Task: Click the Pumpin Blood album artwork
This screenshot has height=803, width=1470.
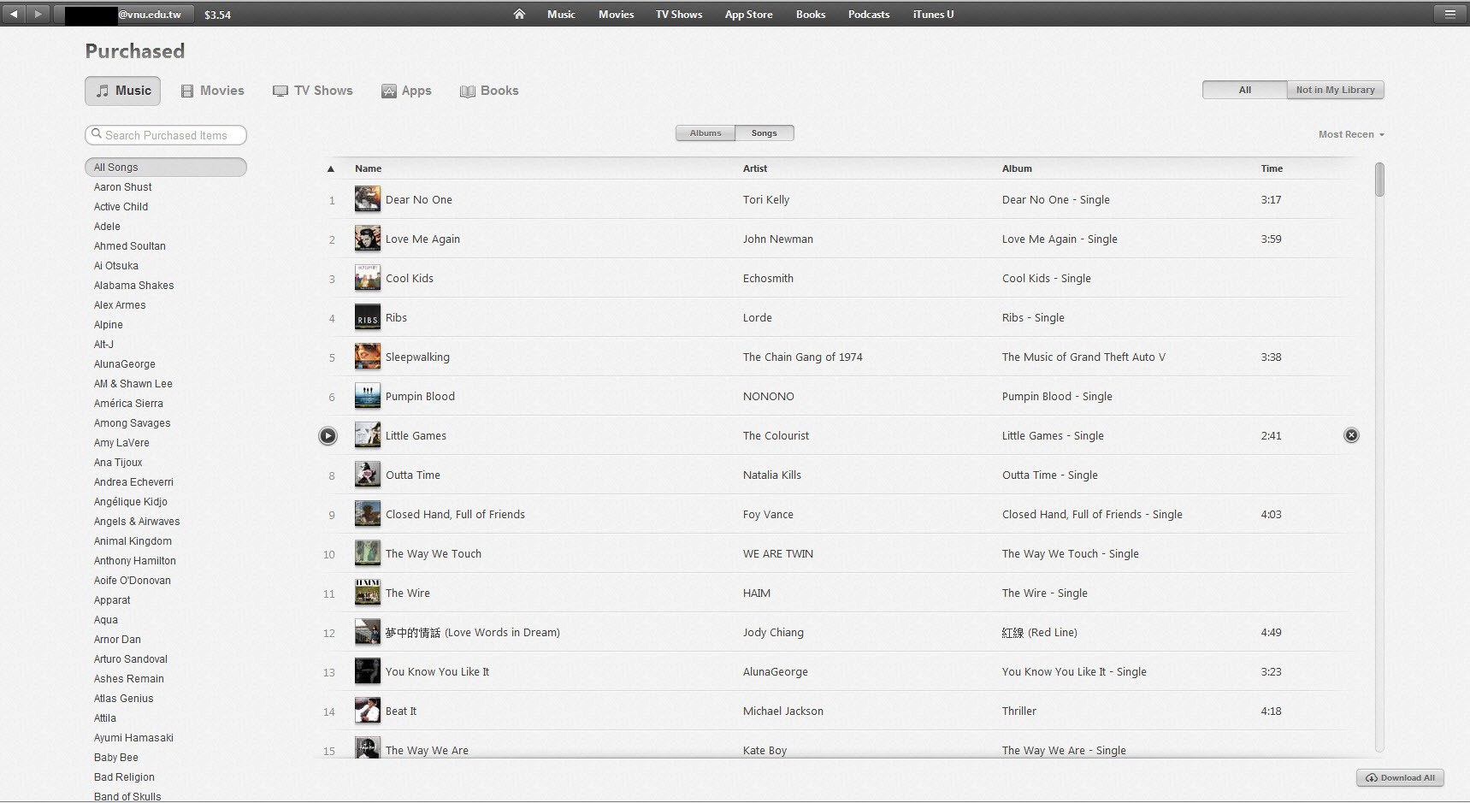Action: click(x=368, y=396)
